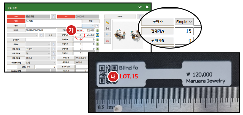Zoom product image with magnifier icon
243x115 pixels.
point(107,35)
